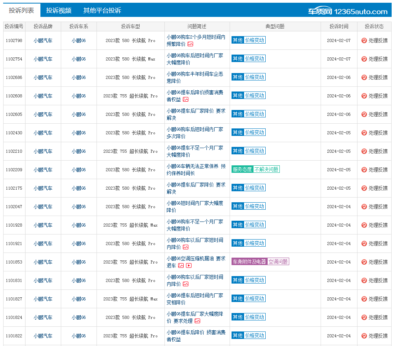The width and height of the screenshot is (394, 346).
Task: Click image icon on complaint 1101831
Action: pos(186,284)
